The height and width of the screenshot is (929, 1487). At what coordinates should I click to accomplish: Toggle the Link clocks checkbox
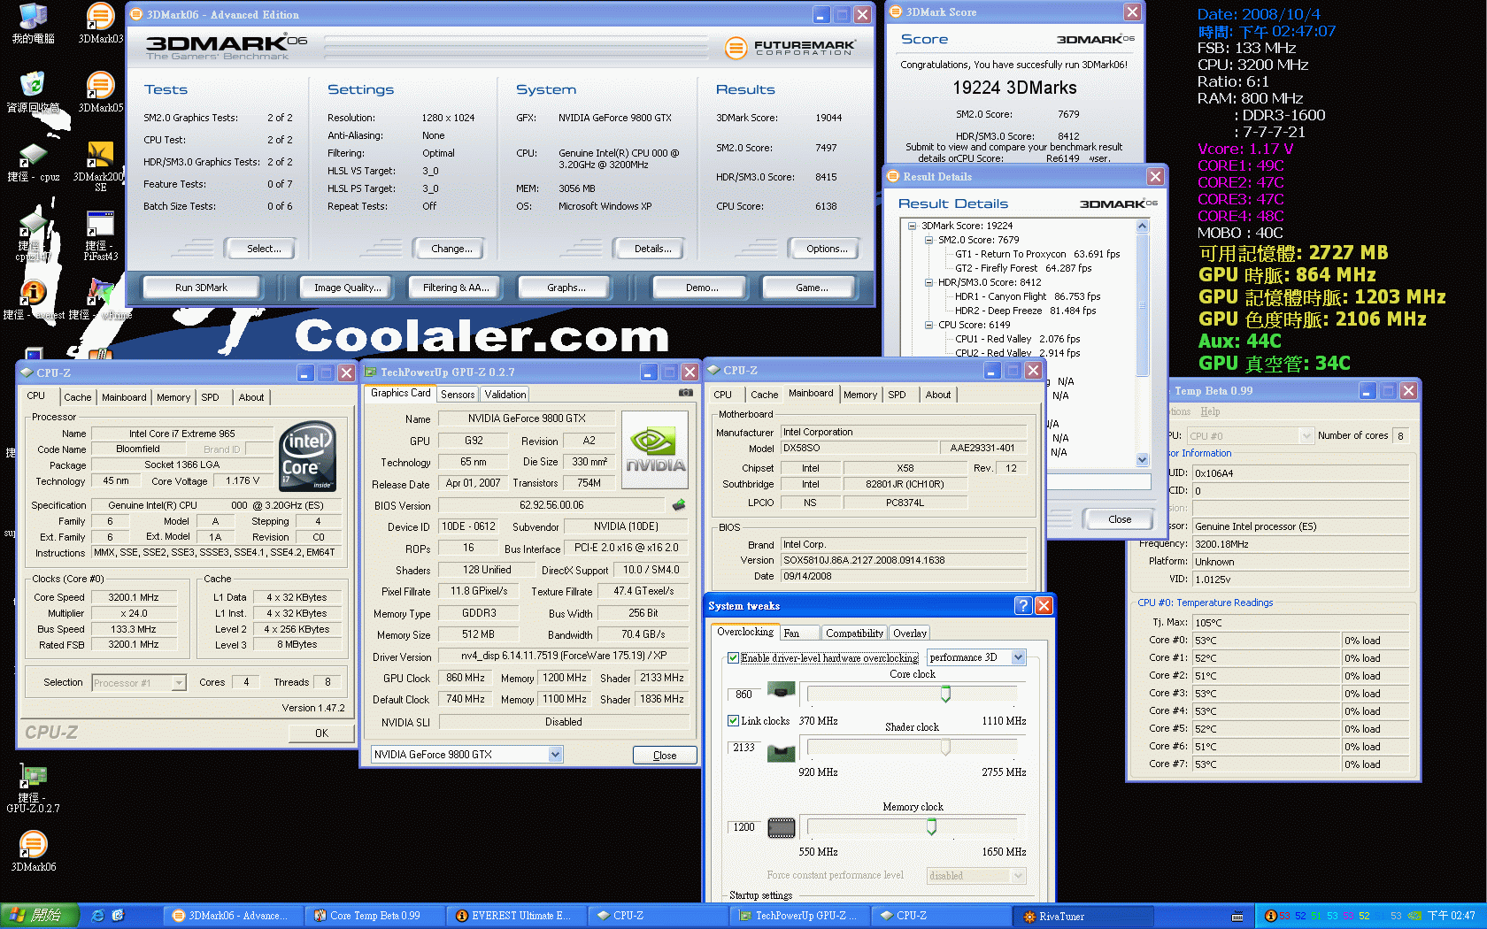click(733, 720)
